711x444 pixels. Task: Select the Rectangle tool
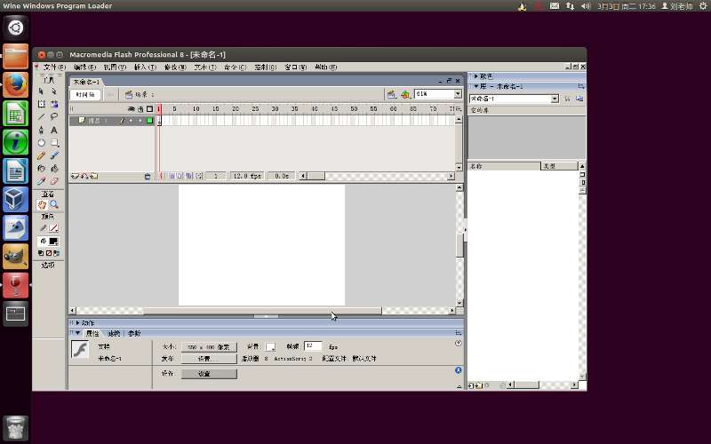(x=54, y=143)
